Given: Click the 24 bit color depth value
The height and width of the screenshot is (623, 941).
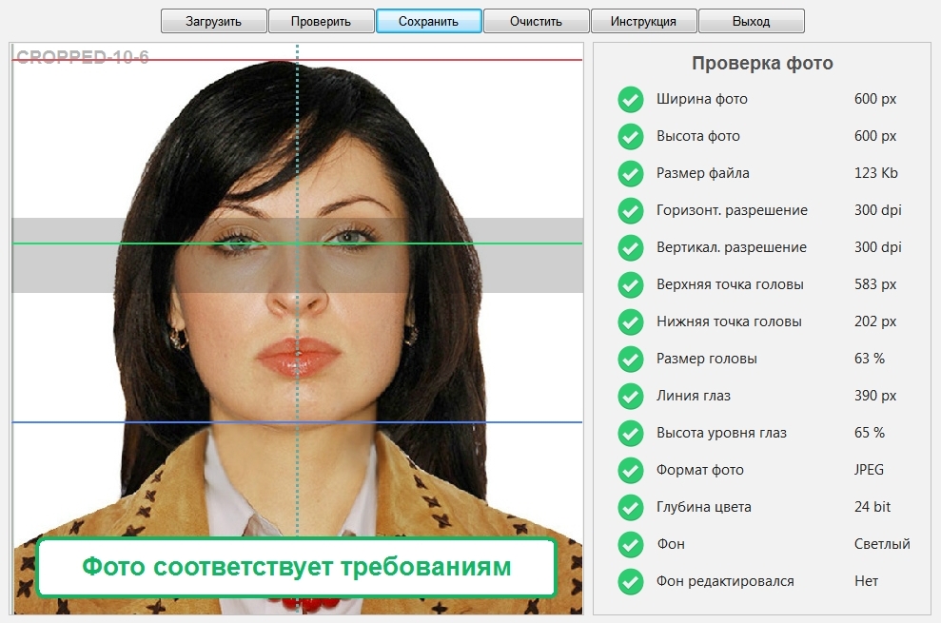Looking at the screenshot, I should [x=872, y=507].
